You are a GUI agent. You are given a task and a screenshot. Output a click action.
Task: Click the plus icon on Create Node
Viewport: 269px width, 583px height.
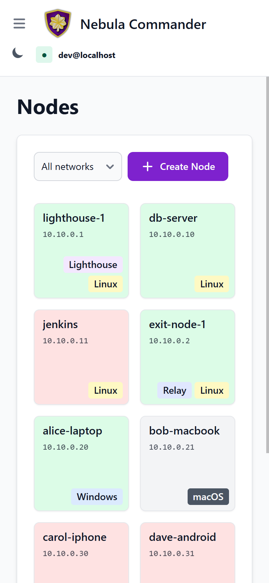[x=148, y=166]
